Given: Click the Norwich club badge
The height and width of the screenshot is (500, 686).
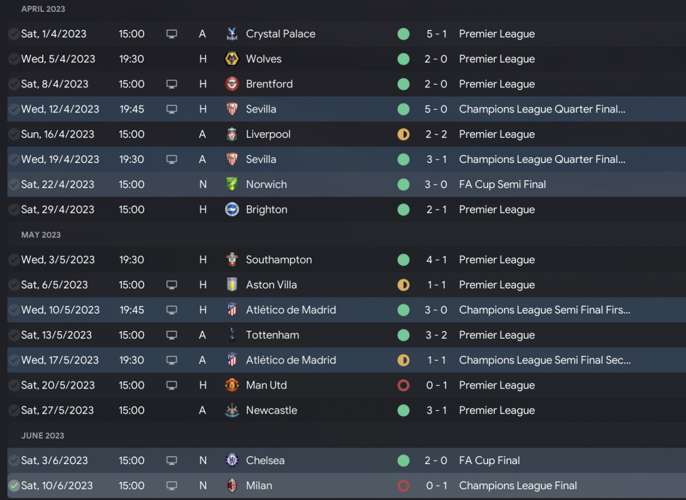Looking at the screenshot, I should 232,184.
